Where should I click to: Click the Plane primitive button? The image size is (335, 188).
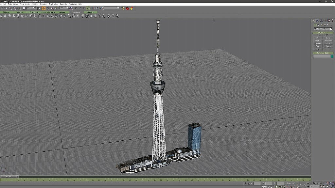(318, 49)
